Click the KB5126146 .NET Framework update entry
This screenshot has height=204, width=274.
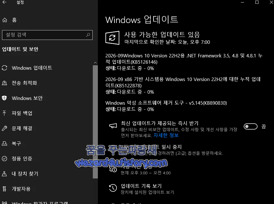point(184,62)
